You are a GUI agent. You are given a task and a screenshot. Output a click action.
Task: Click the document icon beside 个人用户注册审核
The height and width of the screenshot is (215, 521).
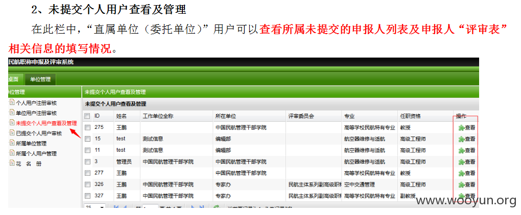tap(12, 102)
